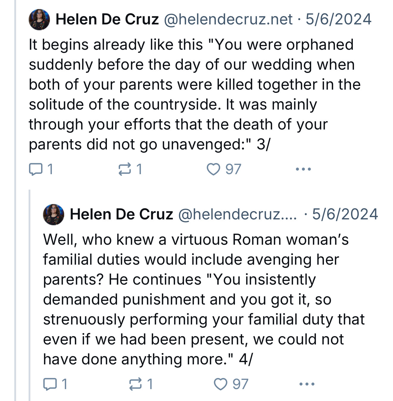This screenshot has width=393, height=401.
Task: Like the post ending with 4/
Action: [221, 384]
